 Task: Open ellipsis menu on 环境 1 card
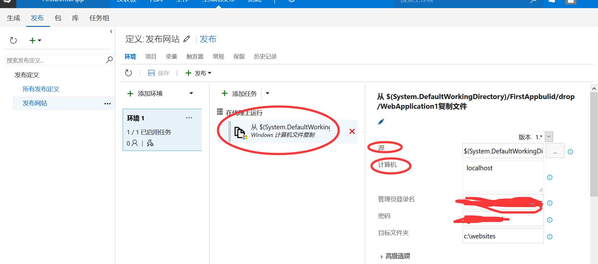tap(189, 118)
